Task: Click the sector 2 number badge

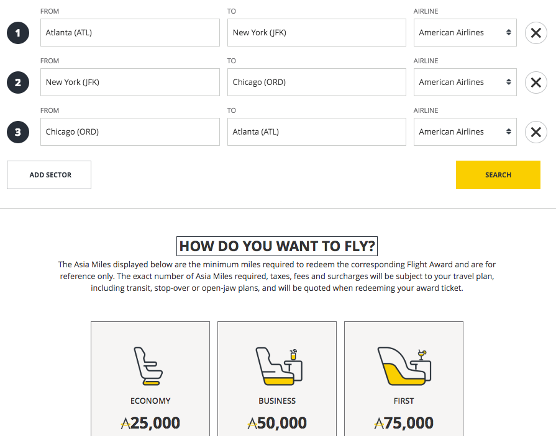Action: (x=18, y=82)
